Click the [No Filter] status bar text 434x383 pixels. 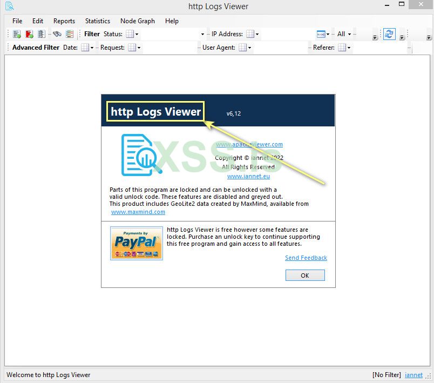(386, 375)
